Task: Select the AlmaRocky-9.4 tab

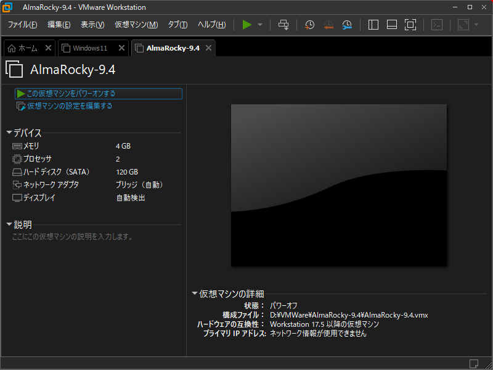Action: tap(173, 48)
